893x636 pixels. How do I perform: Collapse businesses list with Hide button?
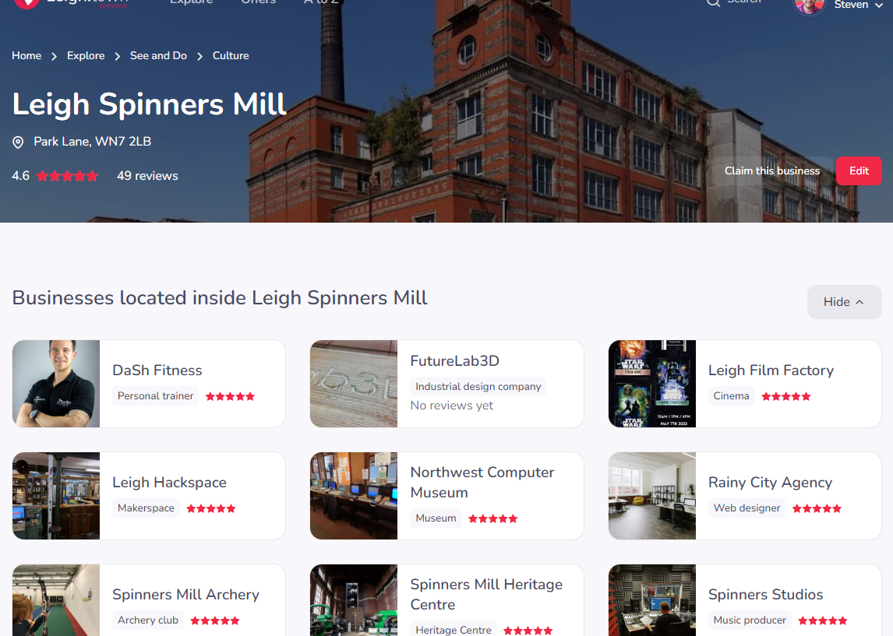(844, 302)
